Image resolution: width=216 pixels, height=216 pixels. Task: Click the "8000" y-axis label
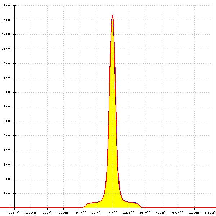pyautogui.click(x=7, y=92)
